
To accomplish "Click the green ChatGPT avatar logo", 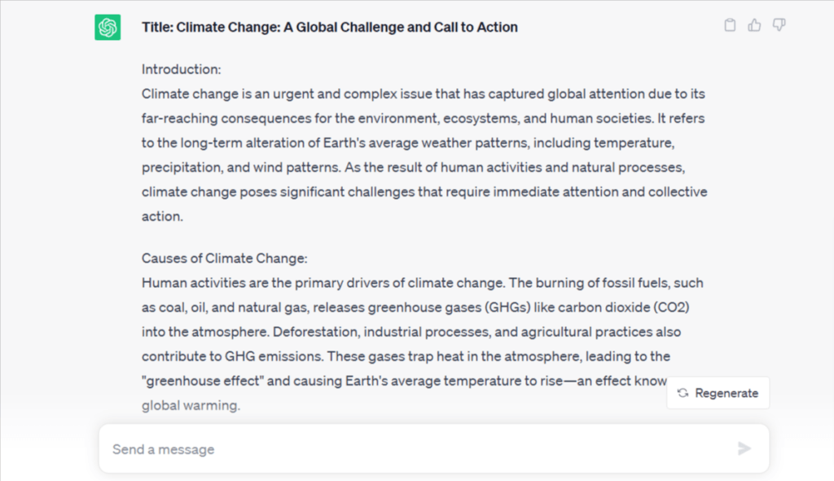I will point(108,28).
